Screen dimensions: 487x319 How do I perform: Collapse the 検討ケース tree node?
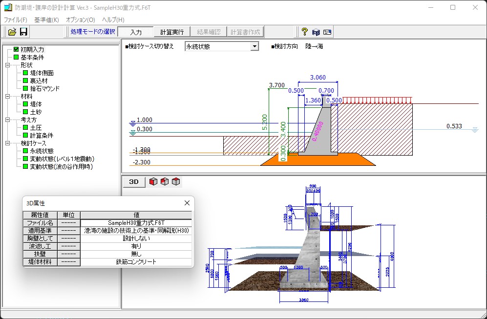click(8, 143)
